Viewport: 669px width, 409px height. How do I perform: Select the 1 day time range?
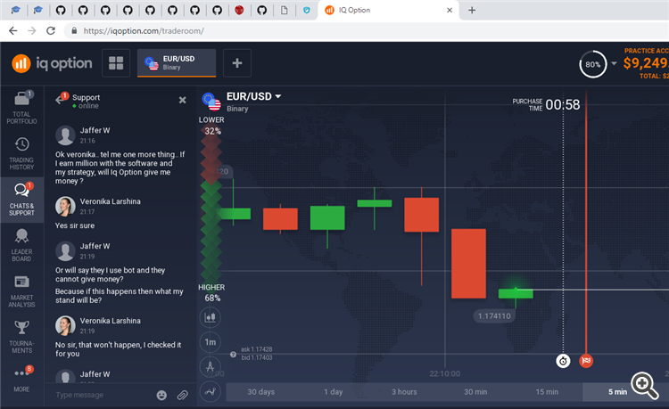(333, 392)
